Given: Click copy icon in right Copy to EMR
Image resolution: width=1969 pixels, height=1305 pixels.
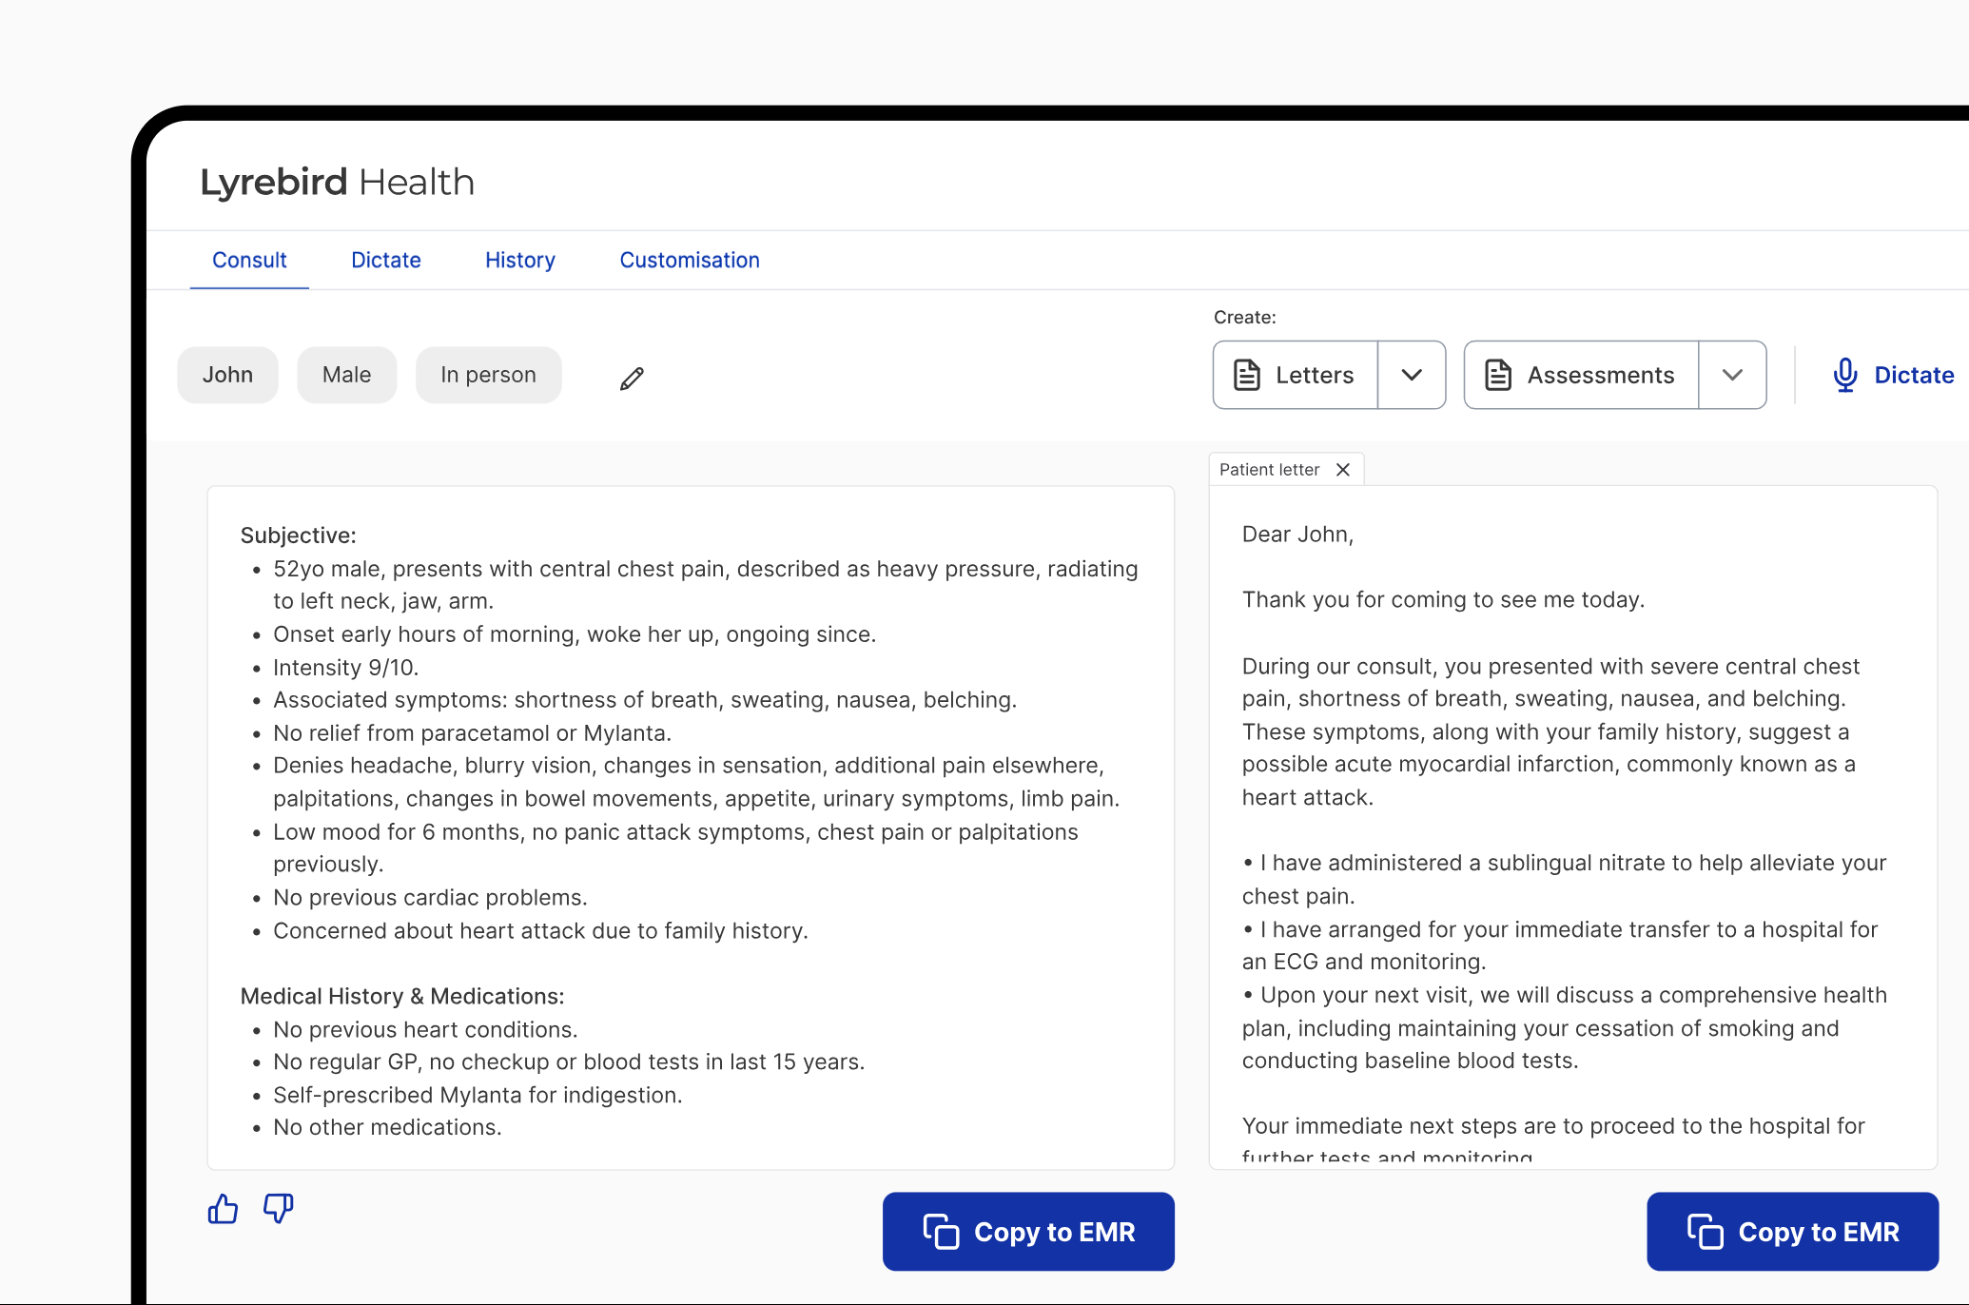Looking at the screenshot, I should (x=1705, y=1231).
